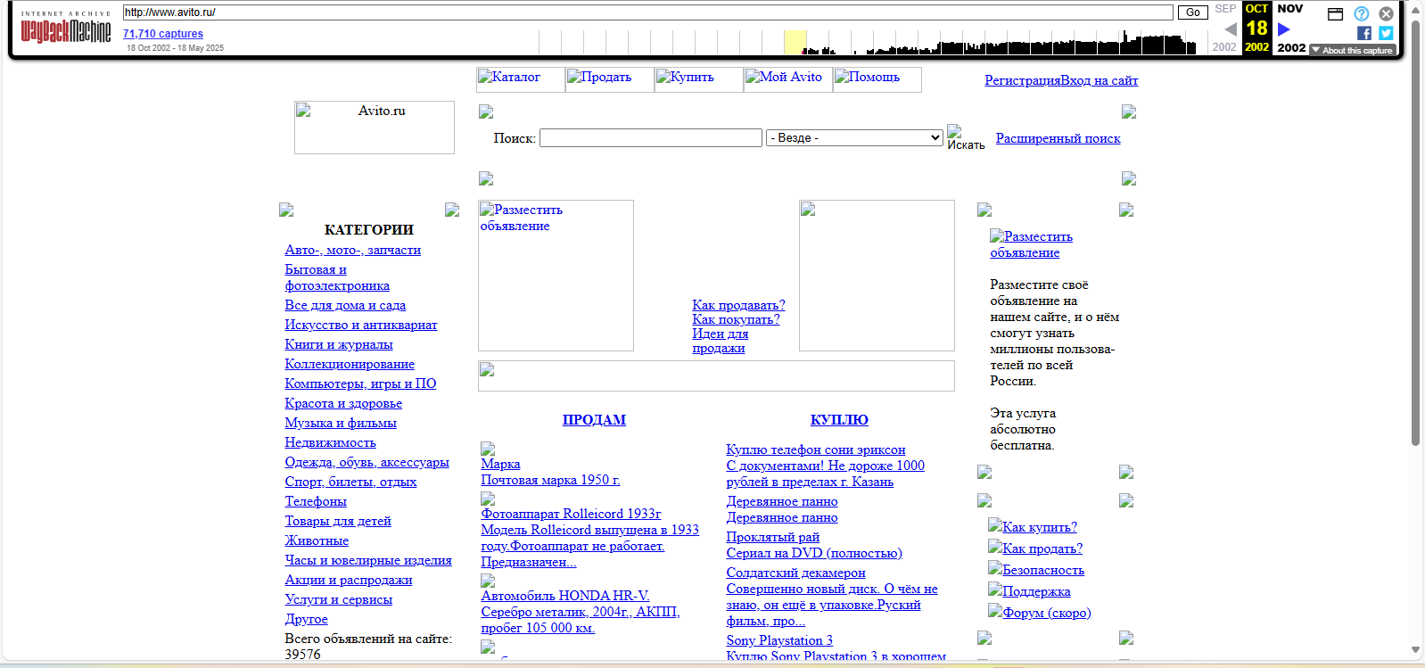Screen dimensions: 1425x668
Task: Click Безопасность icon link
Action: tap(1036, 569)
